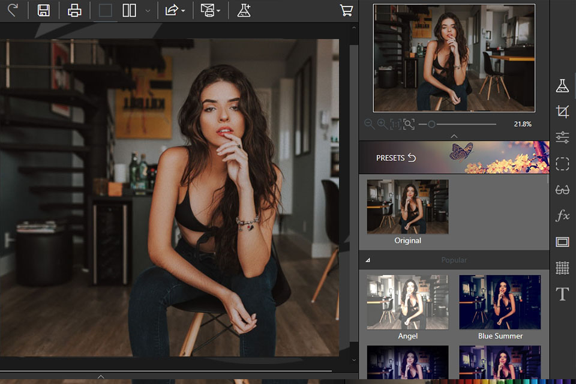The height and width of the screenshot is (384, 576).
Task: Click the add preset flask icon
Action: pyautogui.click(x=244, y=10)
